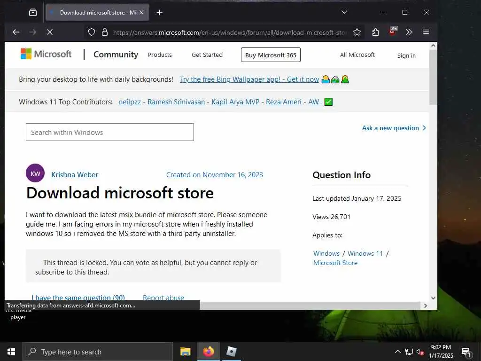Click the Download microsoft store heading

click(120, 193)
